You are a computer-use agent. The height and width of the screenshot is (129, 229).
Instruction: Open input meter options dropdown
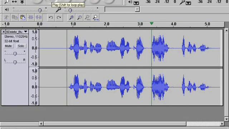[188, 3]
